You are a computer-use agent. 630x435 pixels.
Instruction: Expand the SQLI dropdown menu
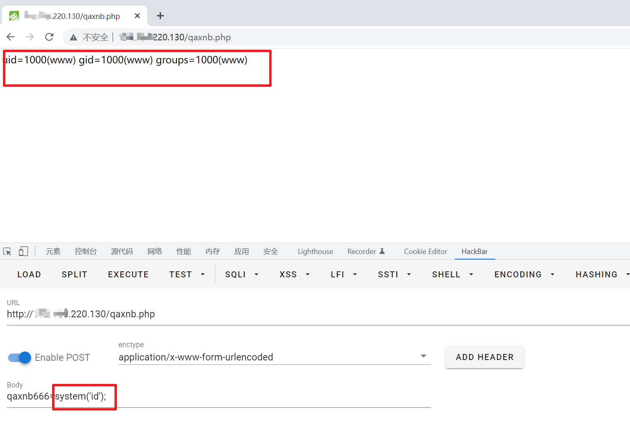click(242, 275)
